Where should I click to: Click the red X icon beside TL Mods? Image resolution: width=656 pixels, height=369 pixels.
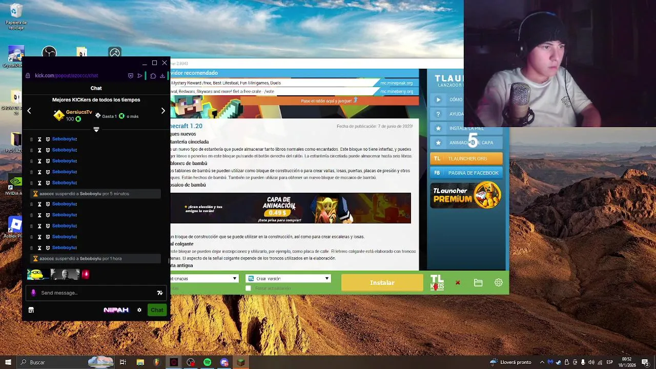point(458,282)
